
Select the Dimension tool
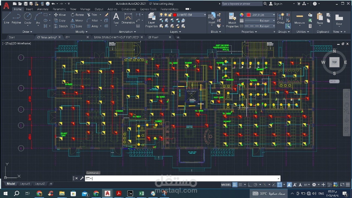[128, 18]
